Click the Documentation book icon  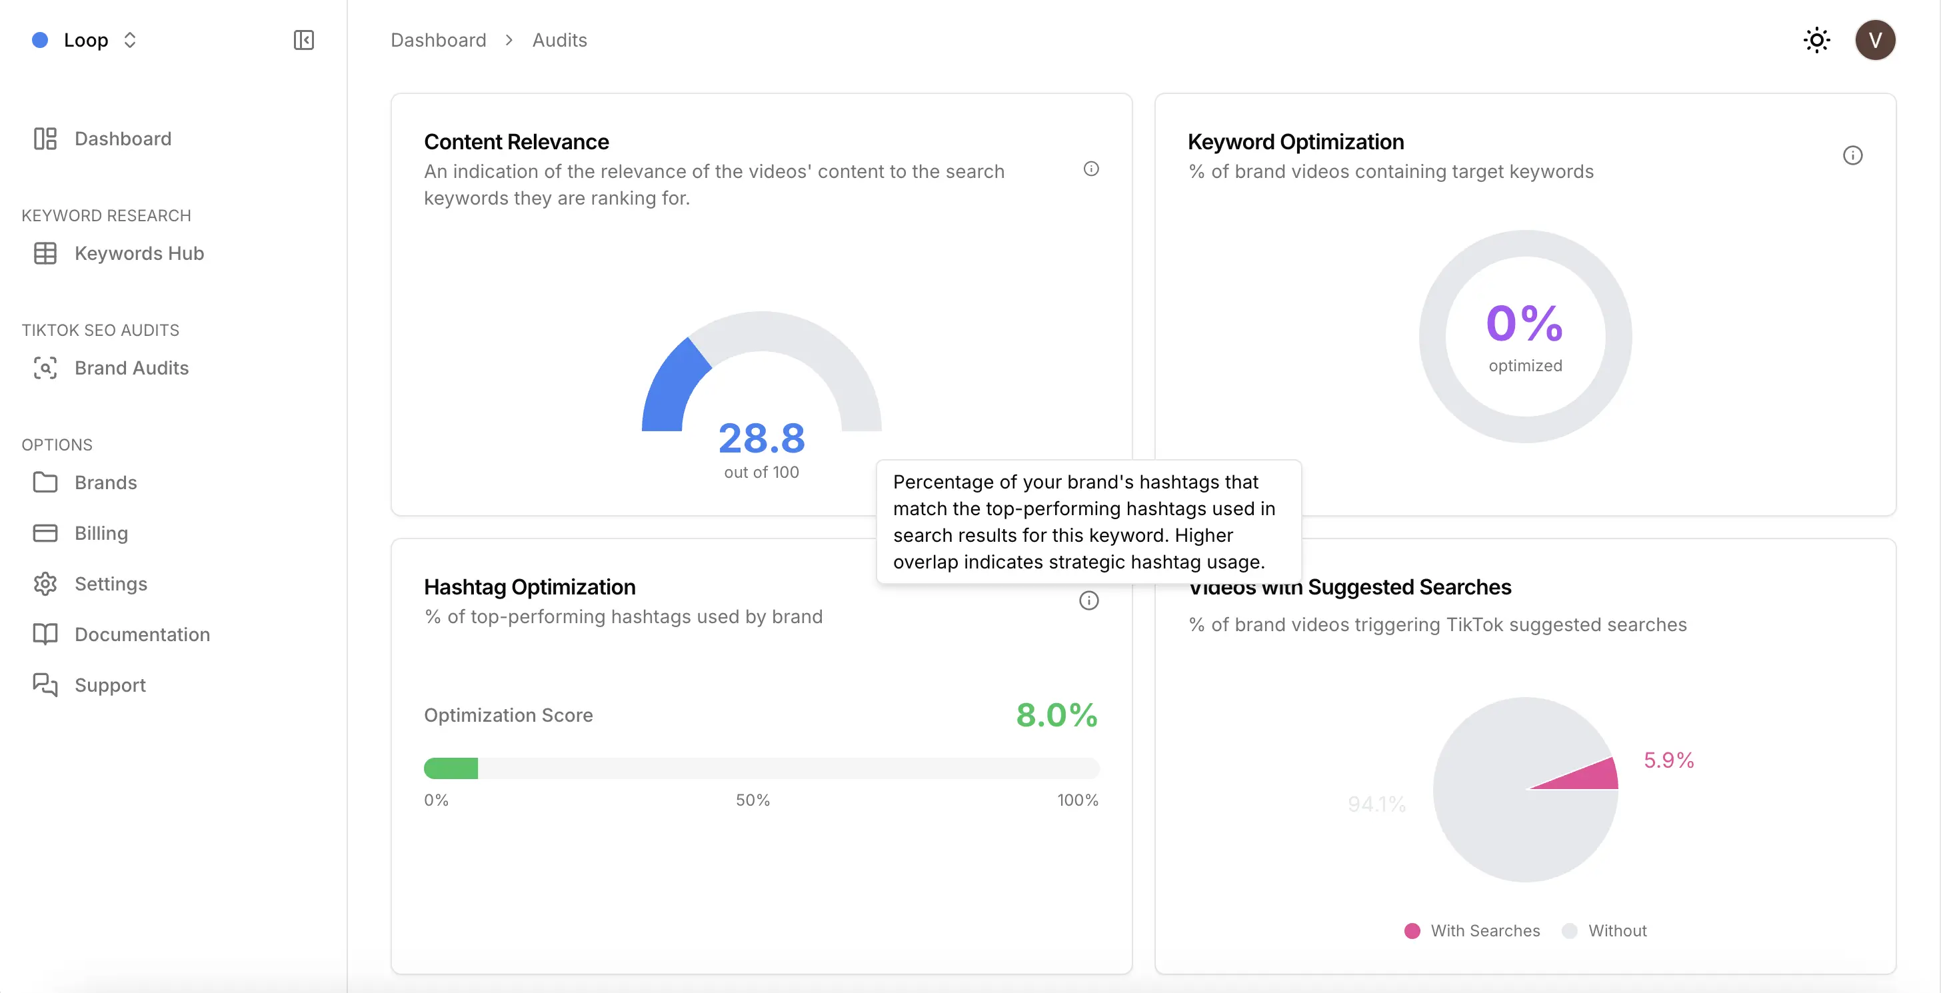click(45, 634)
